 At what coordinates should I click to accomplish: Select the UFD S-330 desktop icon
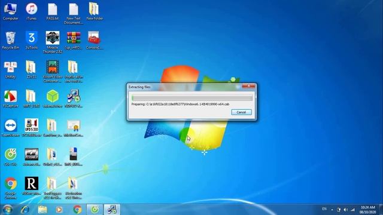pyautogui.click(x=32, y=128)
